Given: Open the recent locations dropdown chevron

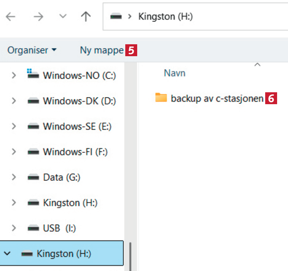Looking at the screenshot, I should click(x=63, y=17).
